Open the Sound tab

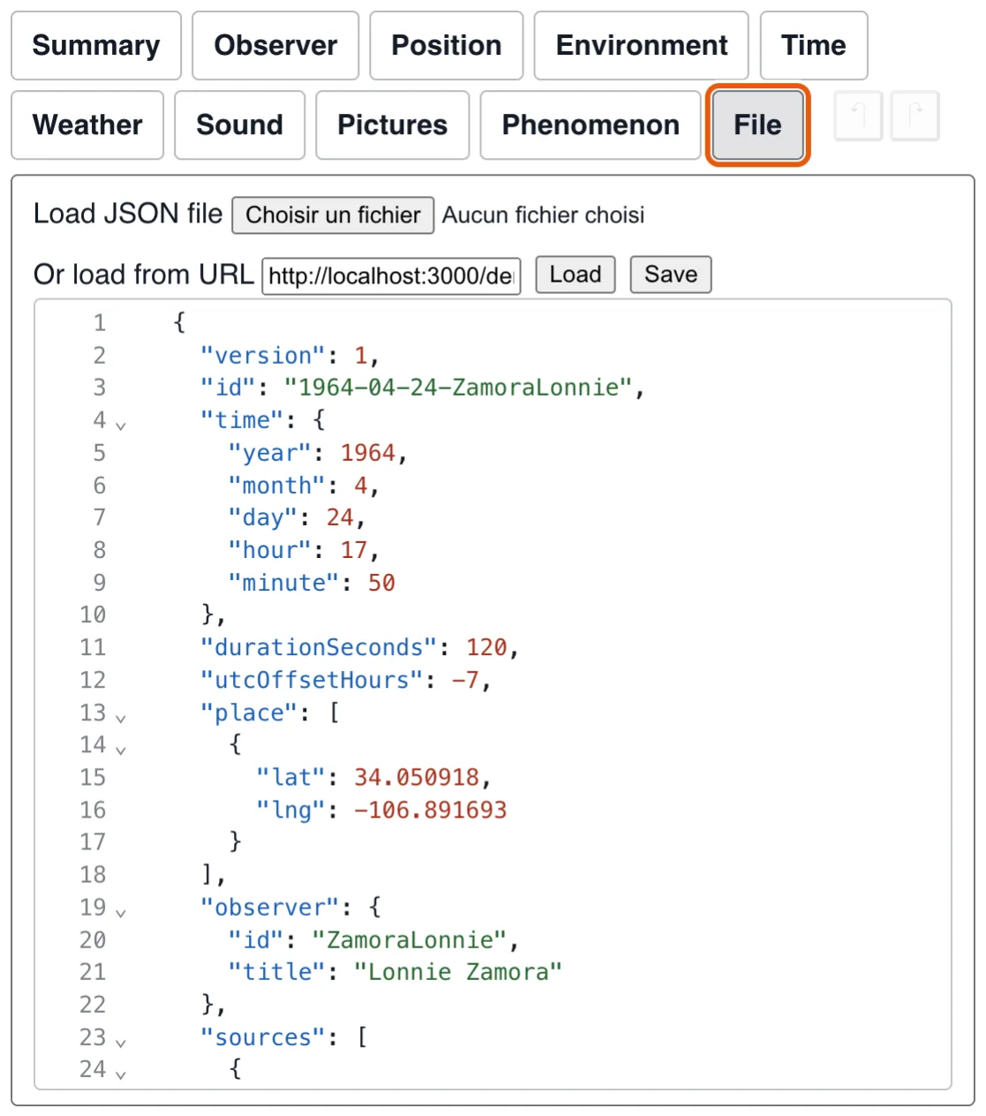tap(240, 125)
